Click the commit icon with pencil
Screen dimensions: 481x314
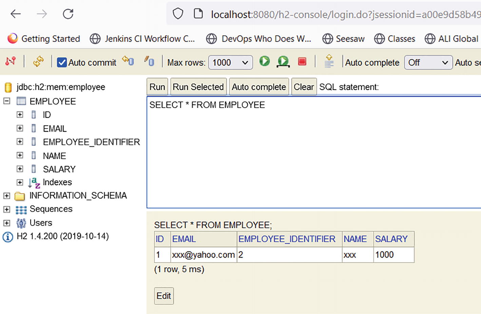tap(149, 61)
